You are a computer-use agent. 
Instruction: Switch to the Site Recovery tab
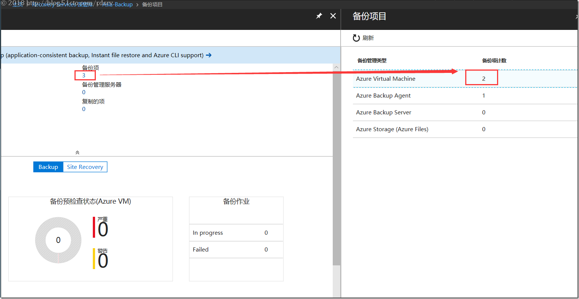pos(85,167)
